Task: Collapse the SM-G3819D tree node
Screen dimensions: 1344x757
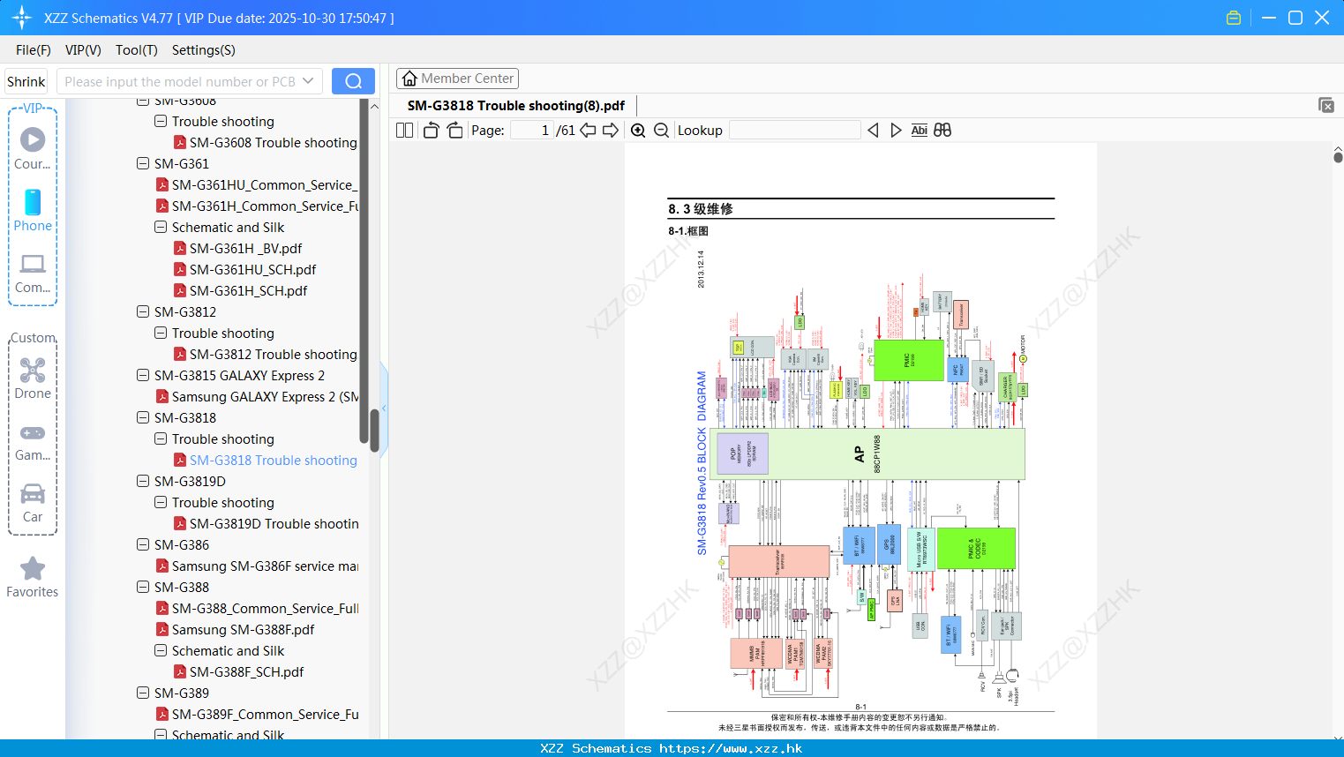Action: click(x=143, y=481)
